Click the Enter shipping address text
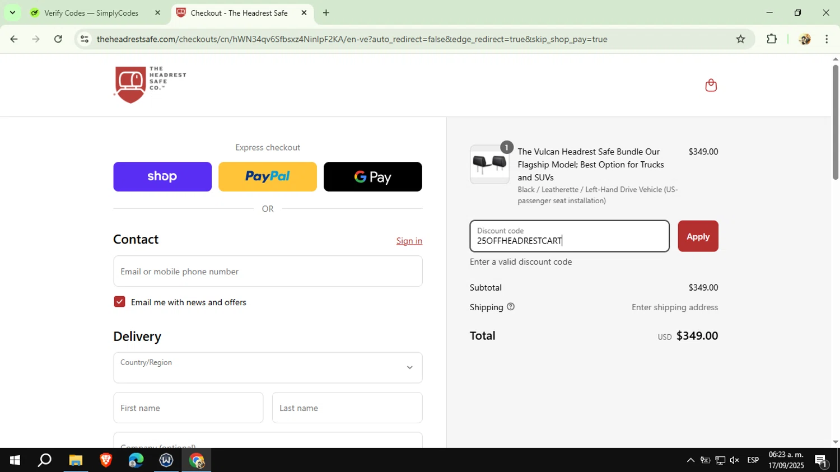This screenshot has width=840, height=472. 675,307
